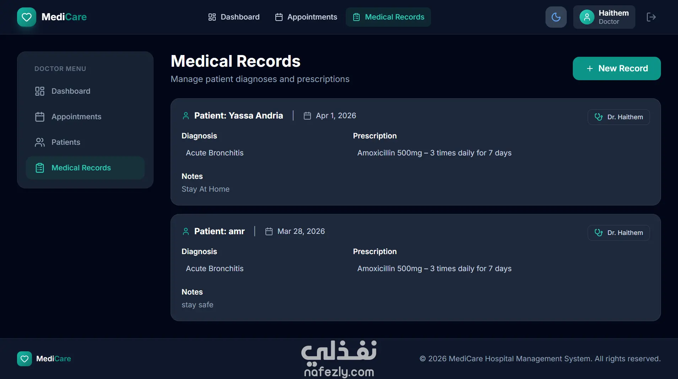Toggle the dark mode moon button
This screenshot has height=379, width=678.
pyautogui.click(x=556, y=17)
